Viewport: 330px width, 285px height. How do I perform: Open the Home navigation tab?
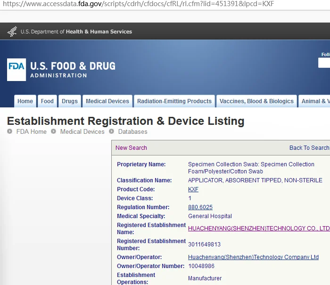(25, 101)
